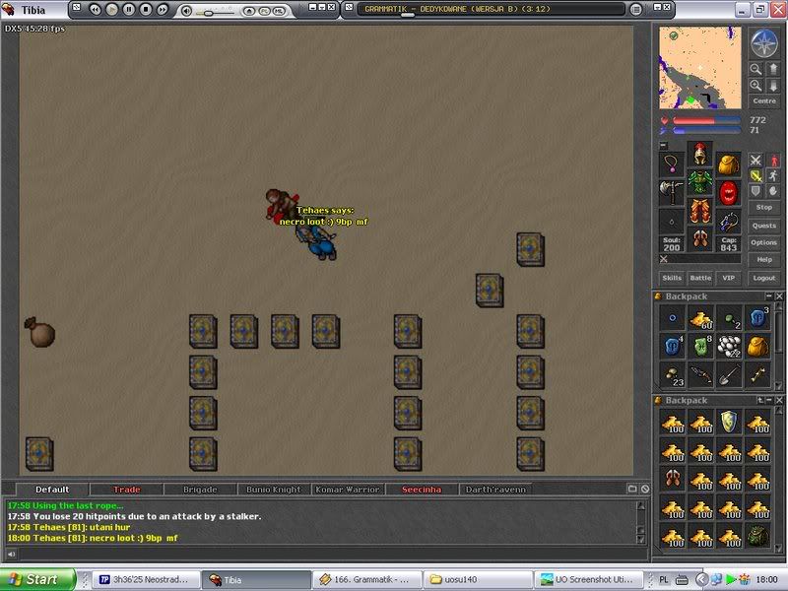Switch to the Default chat tab
The width and height of the screenshot is (788, 591).
click(x=52, y=490)
